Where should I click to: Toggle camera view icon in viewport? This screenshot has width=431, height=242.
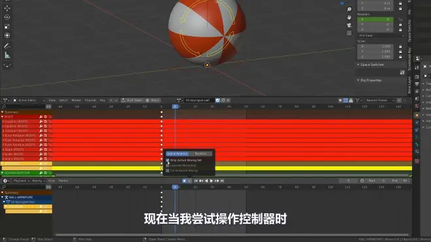click(349, 25)
